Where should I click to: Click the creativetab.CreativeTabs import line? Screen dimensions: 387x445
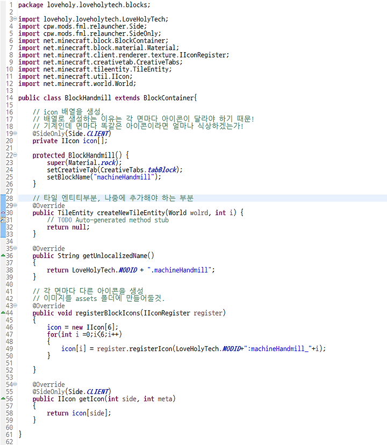coord(101,62)
